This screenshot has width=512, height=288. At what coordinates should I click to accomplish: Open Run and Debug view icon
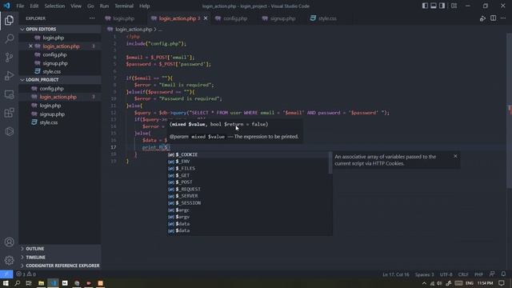click(9, 76)
